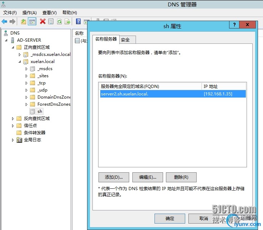Click the AD-SERVER server icon
This screenshot has height=230, width=263.
point(12,40)
